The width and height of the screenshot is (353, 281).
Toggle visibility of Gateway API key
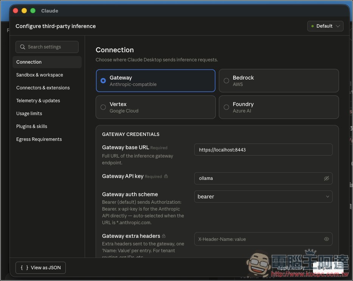[x=326, y=178]
